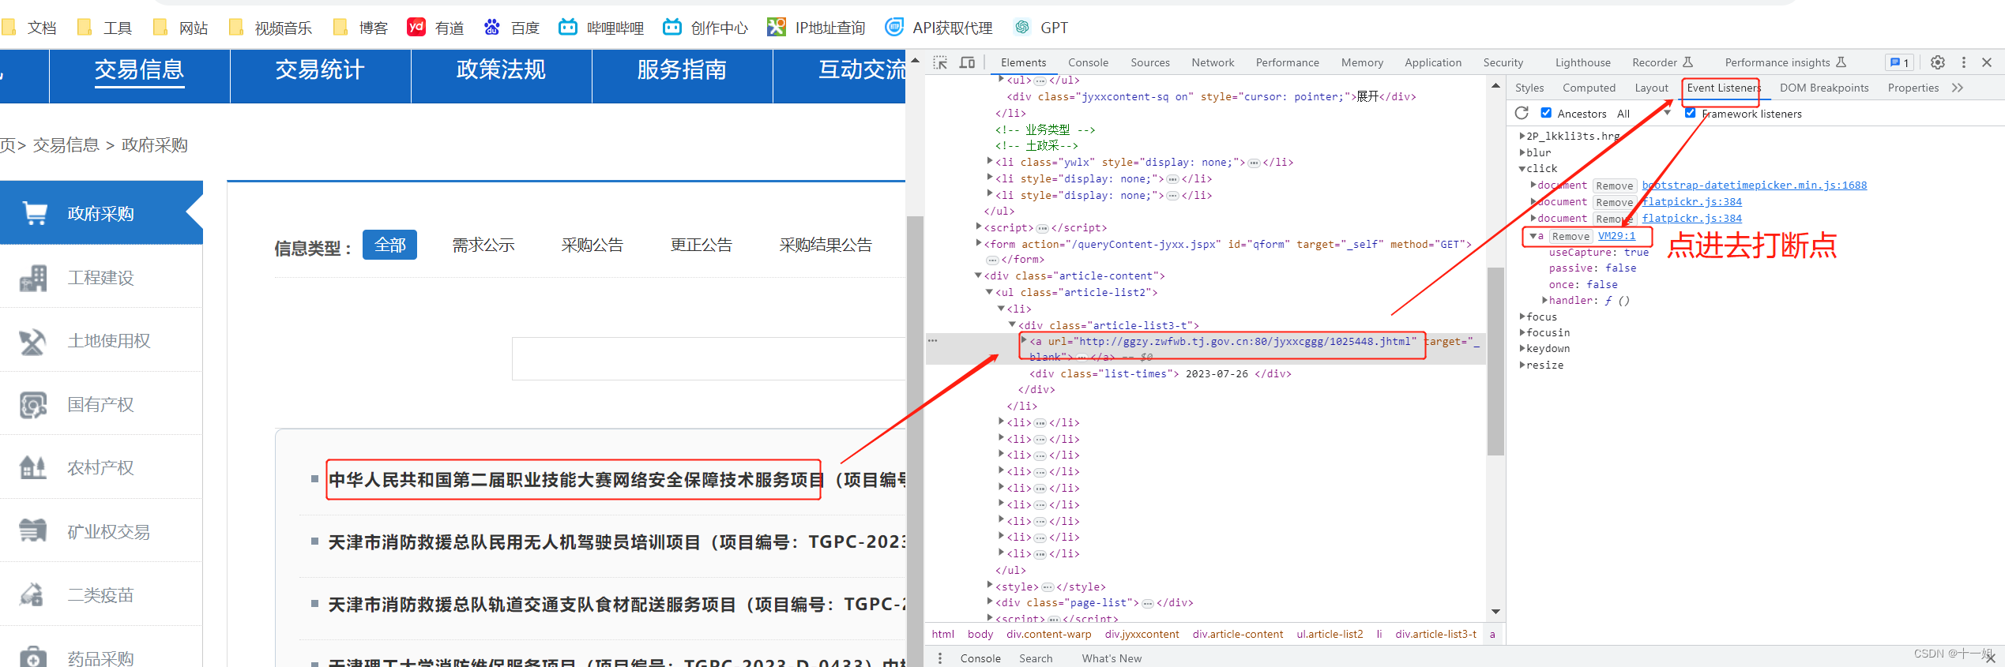Switch to the Network tab
2005x667 pixels.
(x=1213, y=62)
